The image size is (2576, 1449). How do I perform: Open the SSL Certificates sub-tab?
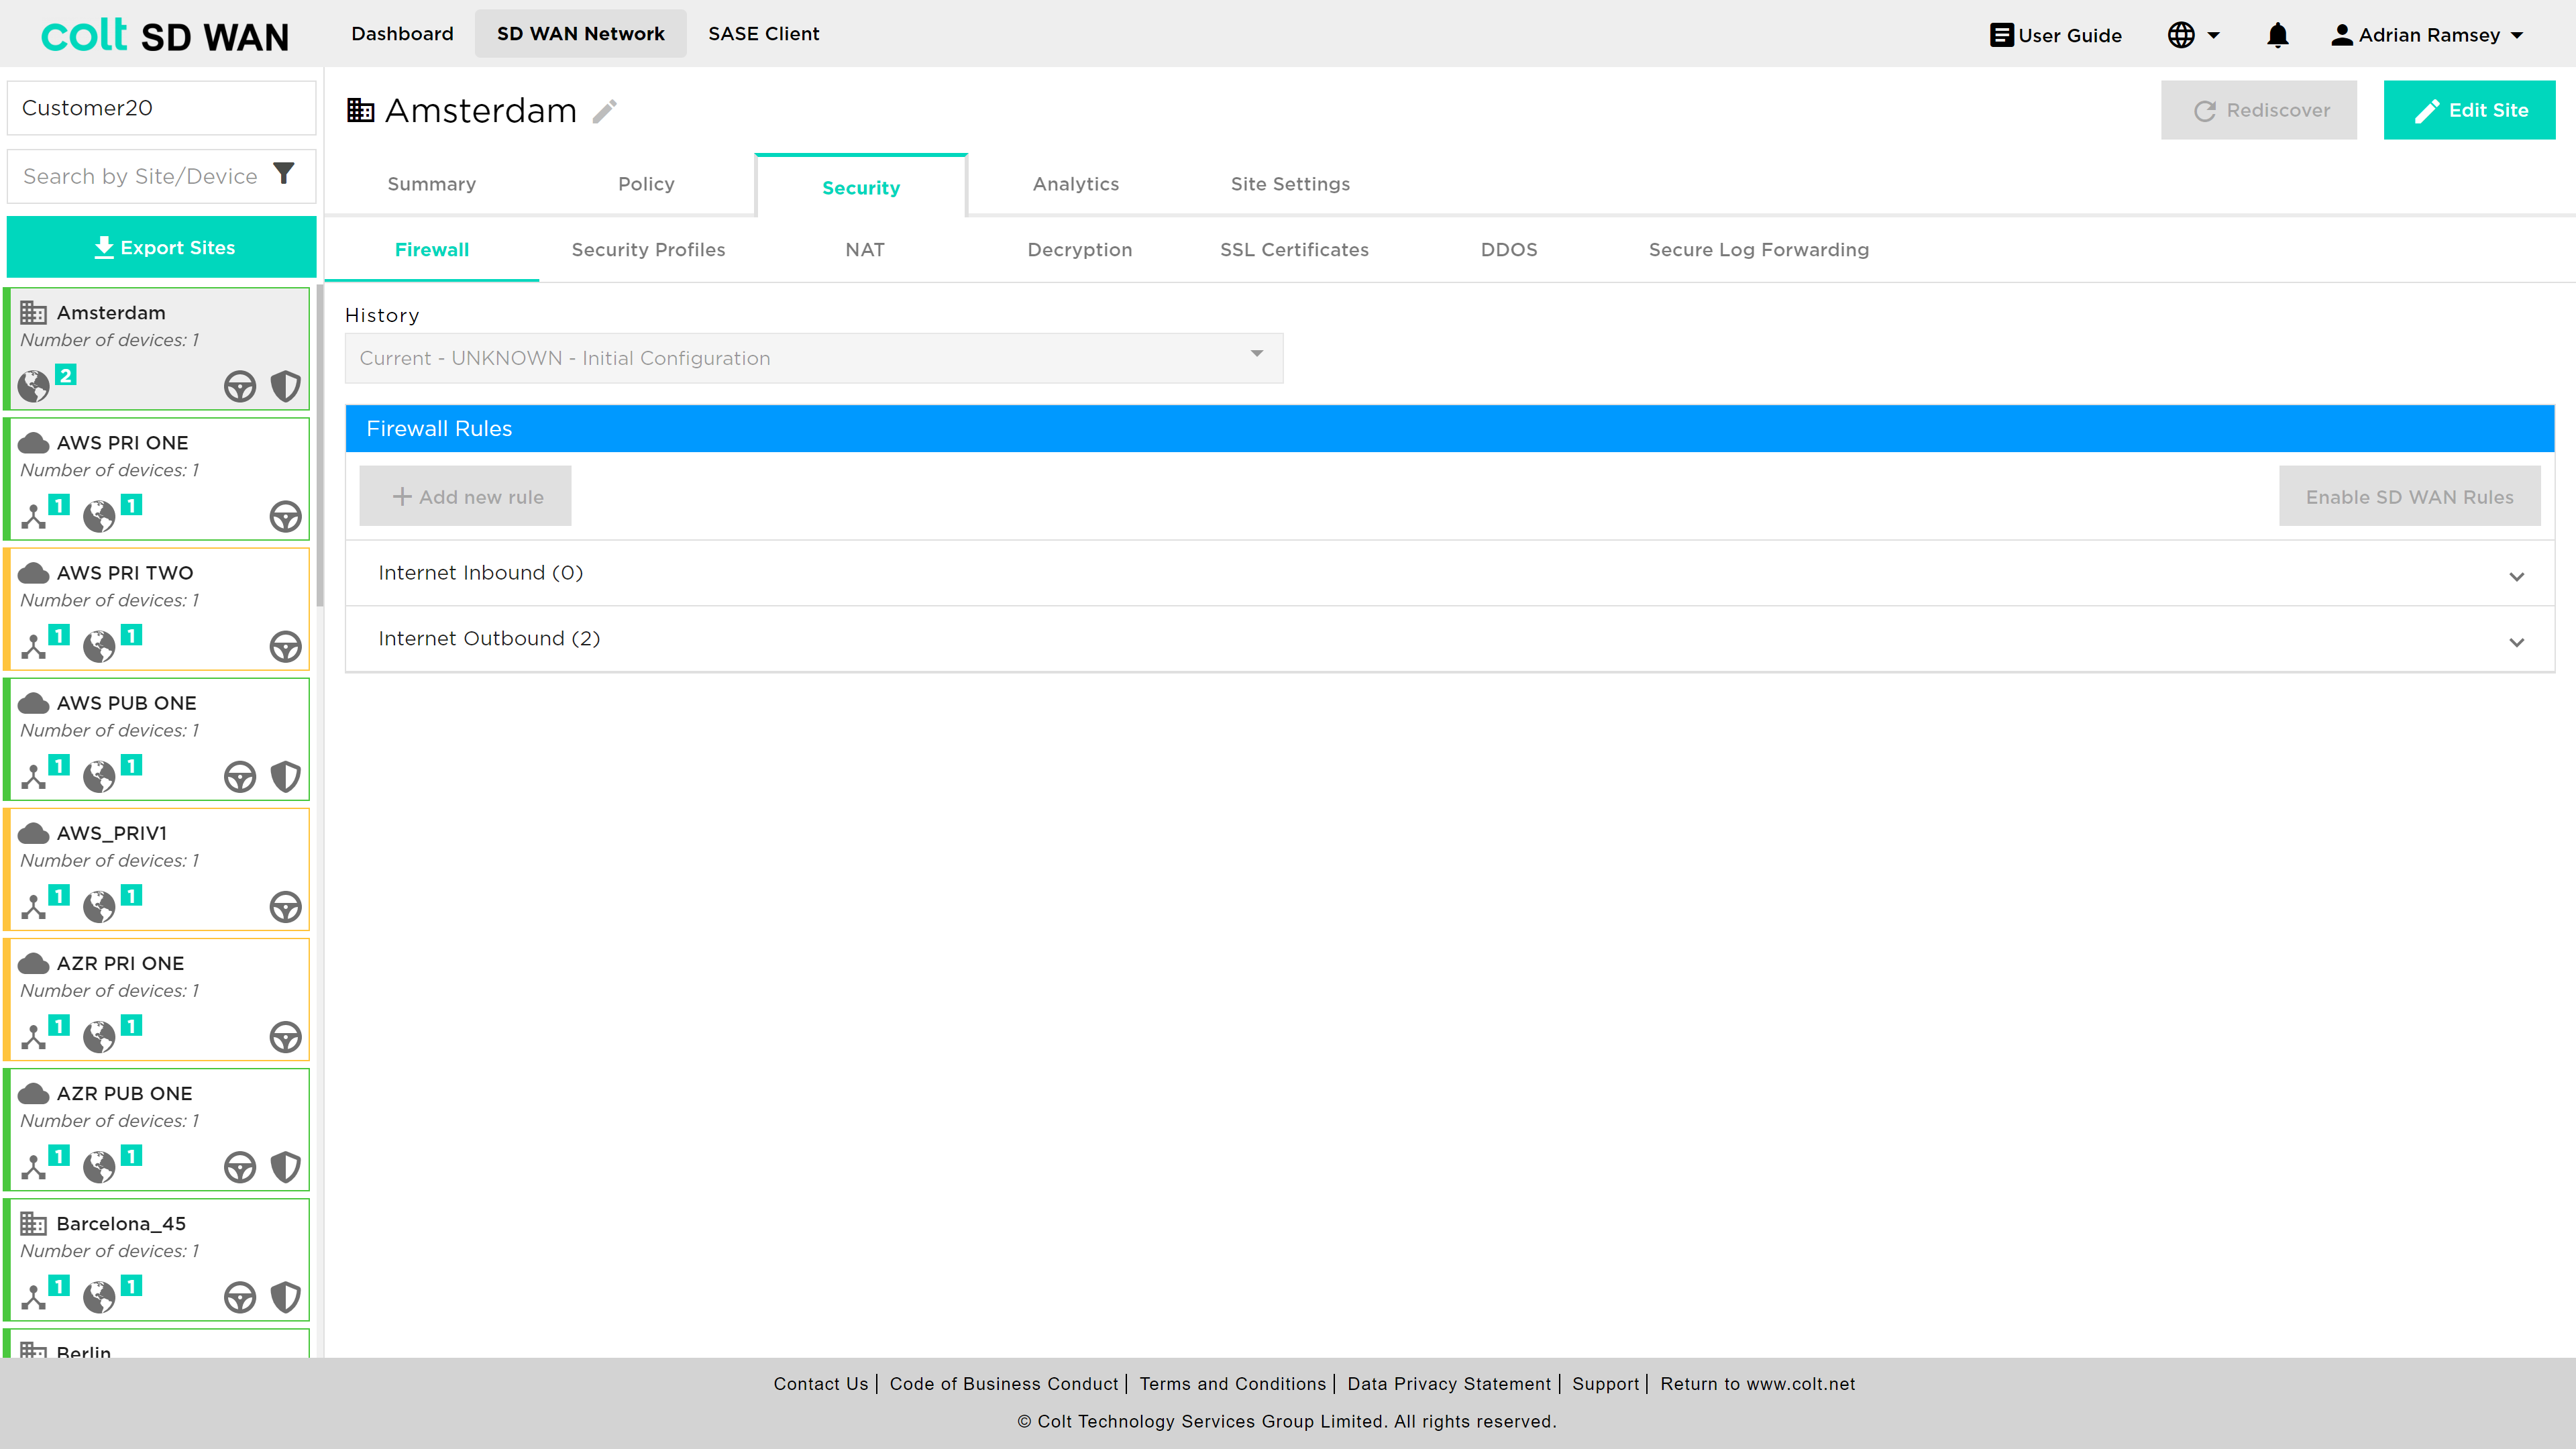click(x=1294, y=250)
